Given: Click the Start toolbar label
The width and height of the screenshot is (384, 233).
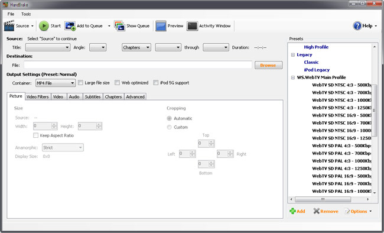Looking at the screenshot, I should point(56,26).
